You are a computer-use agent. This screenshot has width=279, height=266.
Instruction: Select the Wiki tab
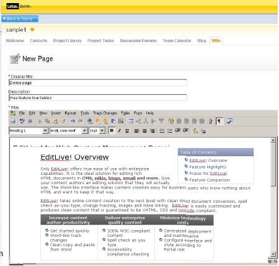(x=216, y=40)
